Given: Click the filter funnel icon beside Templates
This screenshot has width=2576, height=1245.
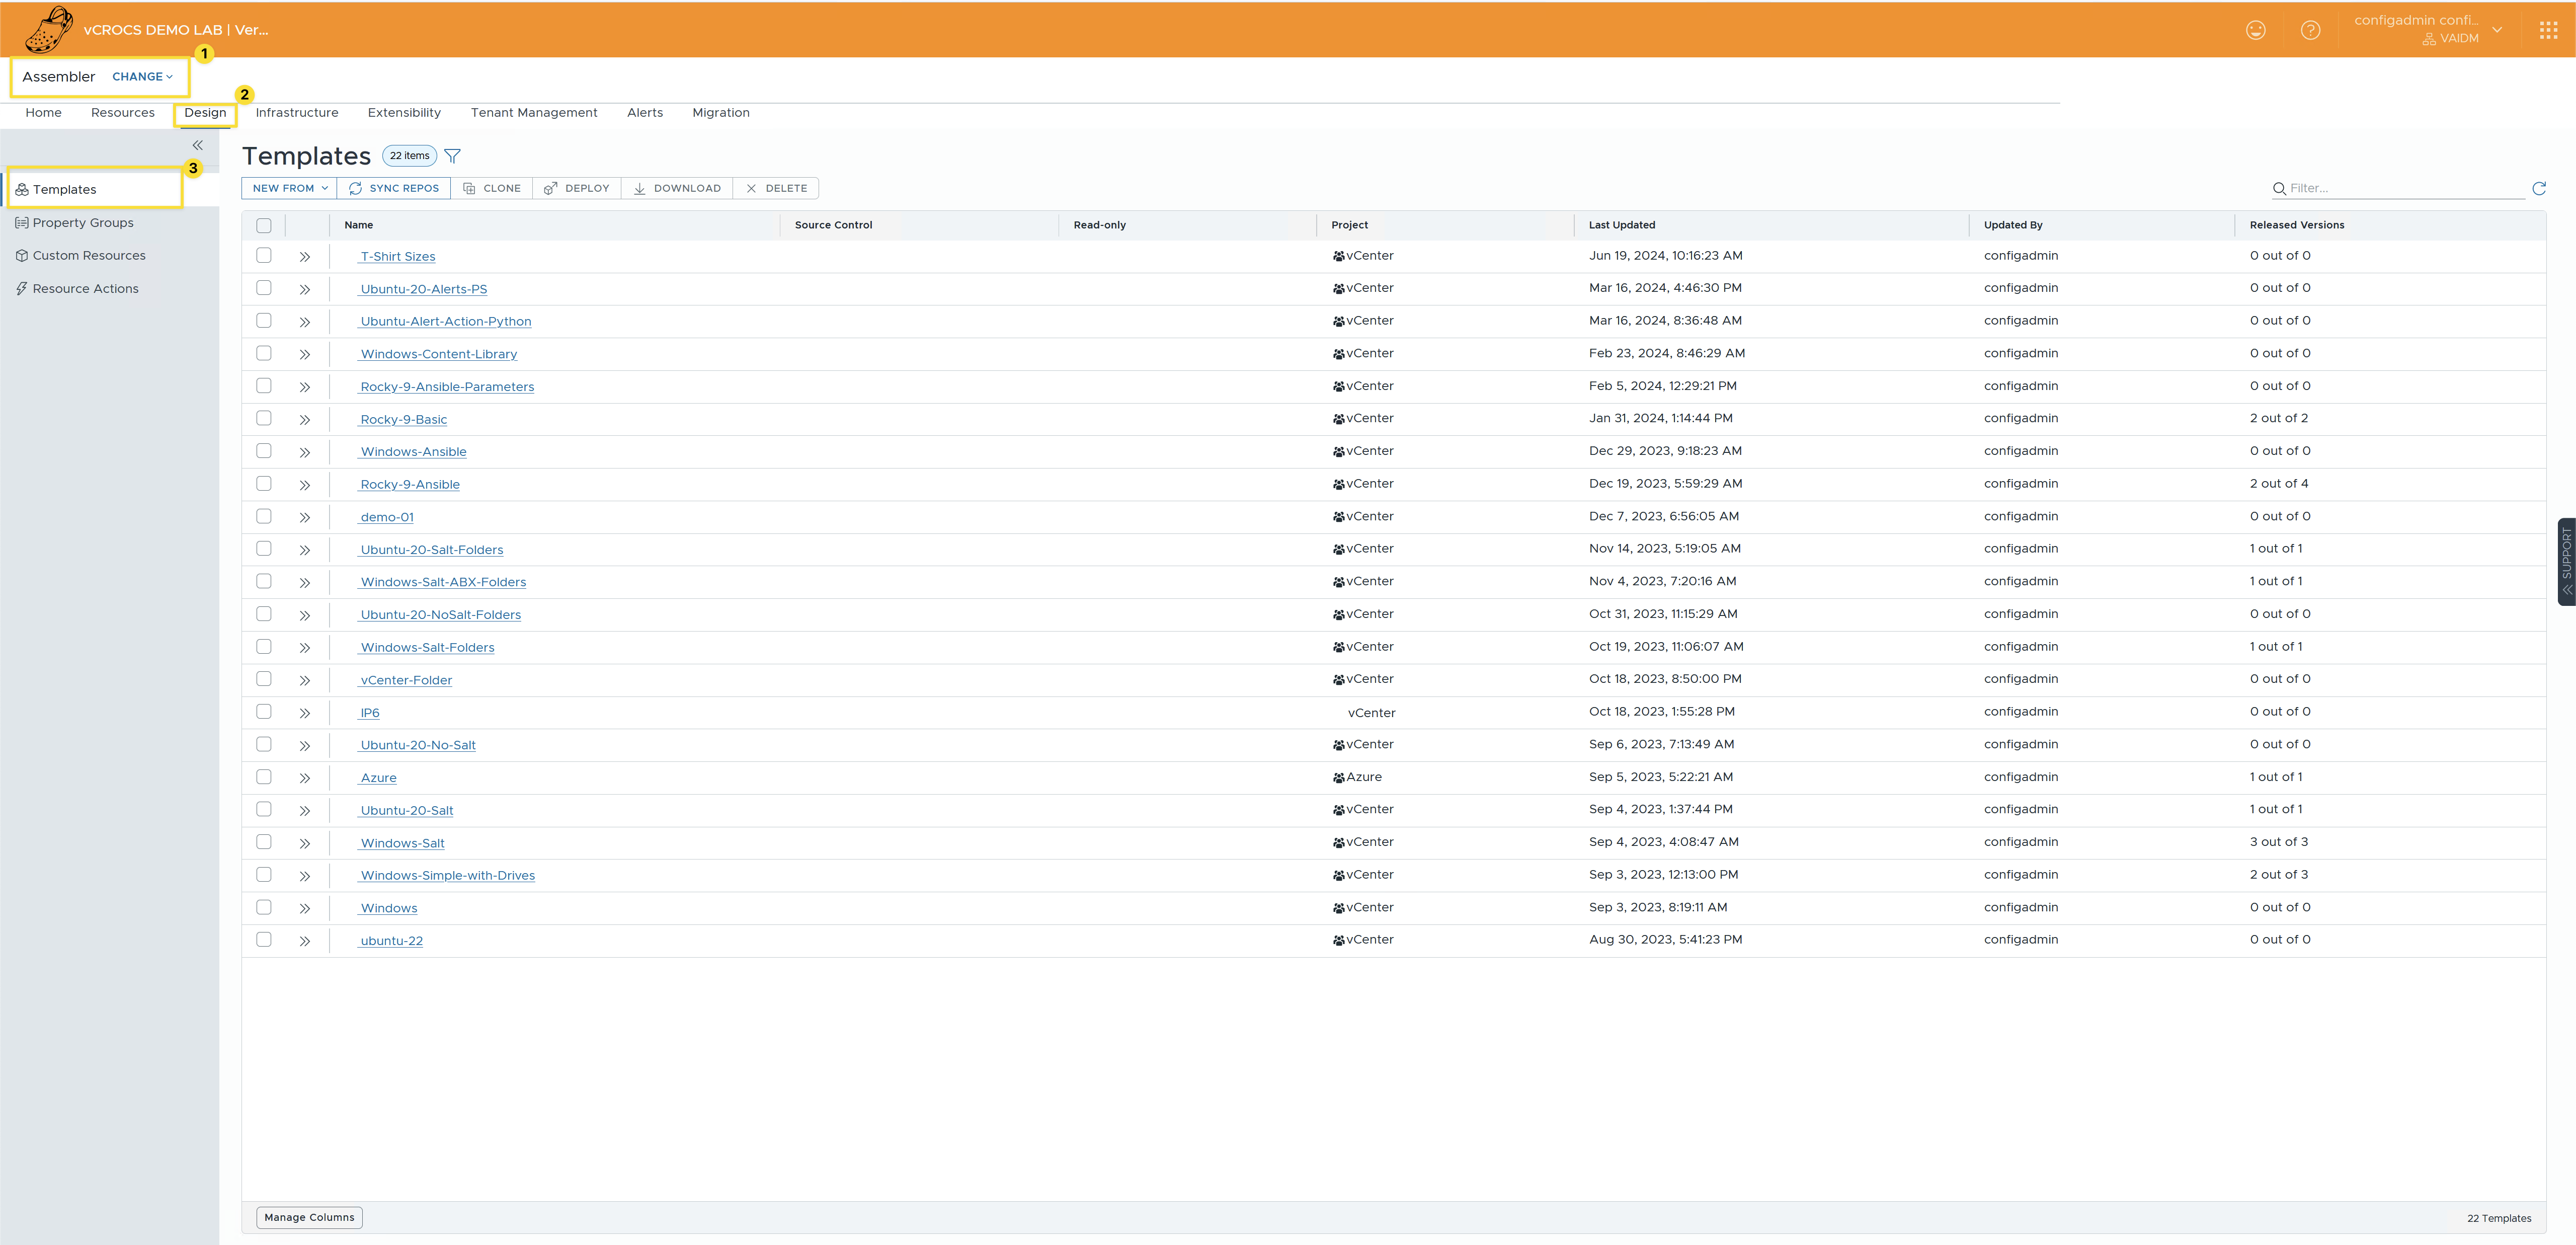Looking at the screenshot, I should pyautogui.click(x=452, y=156).
